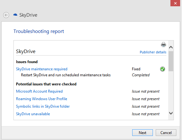Click 'Issue not present' beside Roaming Windows User Profile

146,99
